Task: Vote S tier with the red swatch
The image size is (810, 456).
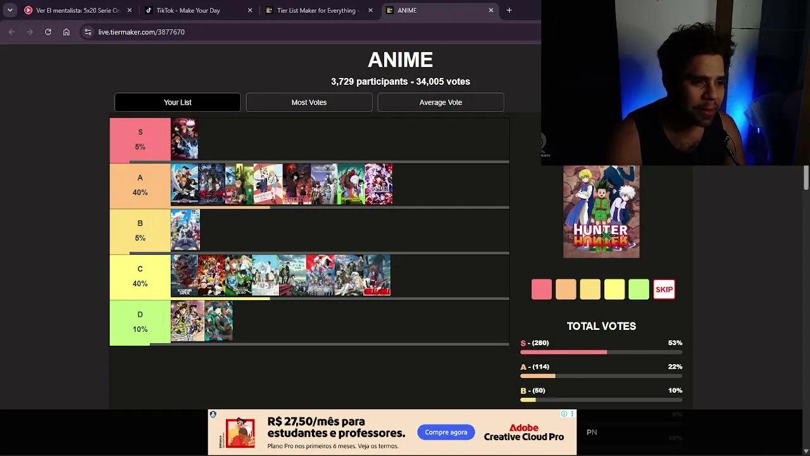Action: click(x=542, y=289)
